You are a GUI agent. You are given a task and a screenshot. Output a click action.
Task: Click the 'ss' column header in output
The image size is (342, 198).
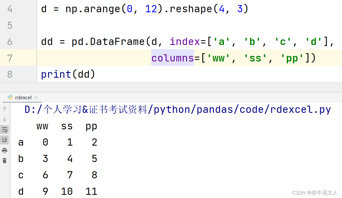tap(67, 126)
